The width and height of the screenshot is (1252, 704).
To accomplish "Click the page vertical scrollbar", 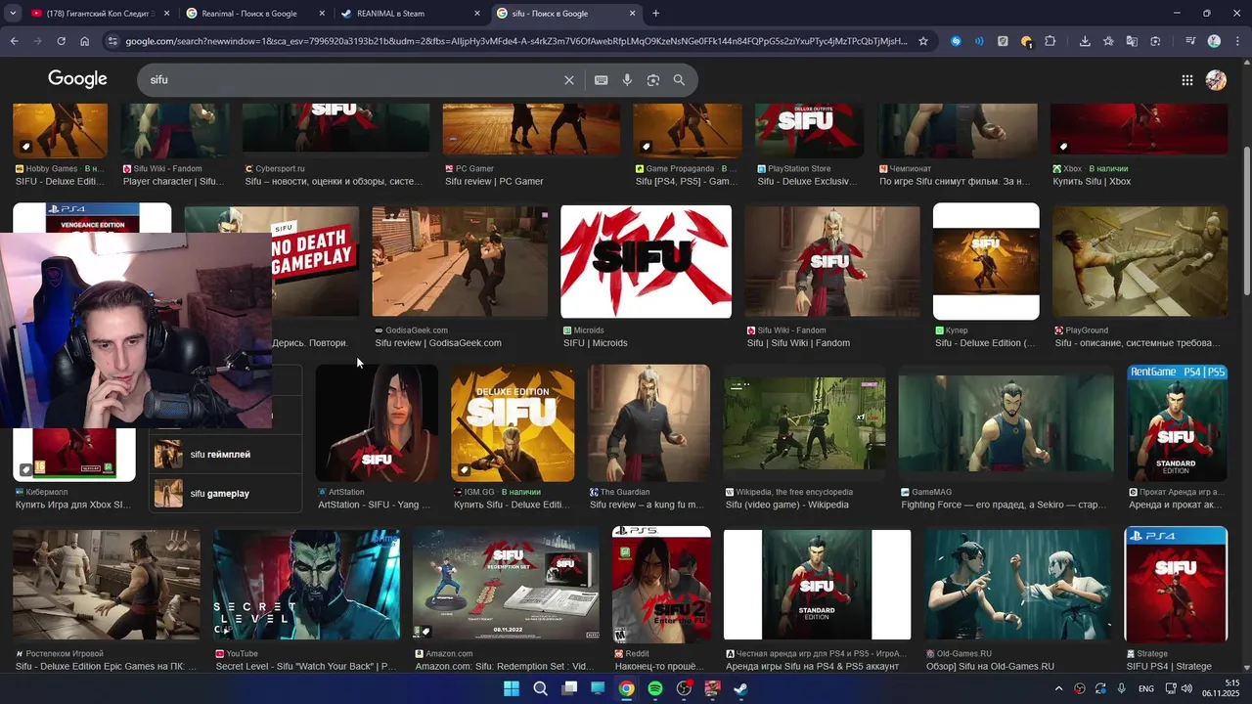I will [x=1246, y=220].
